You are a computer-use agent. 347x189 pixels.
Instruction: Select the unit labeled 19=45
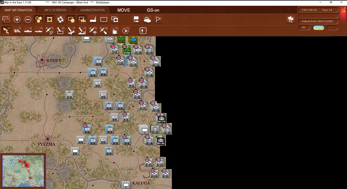coord(149,50)
